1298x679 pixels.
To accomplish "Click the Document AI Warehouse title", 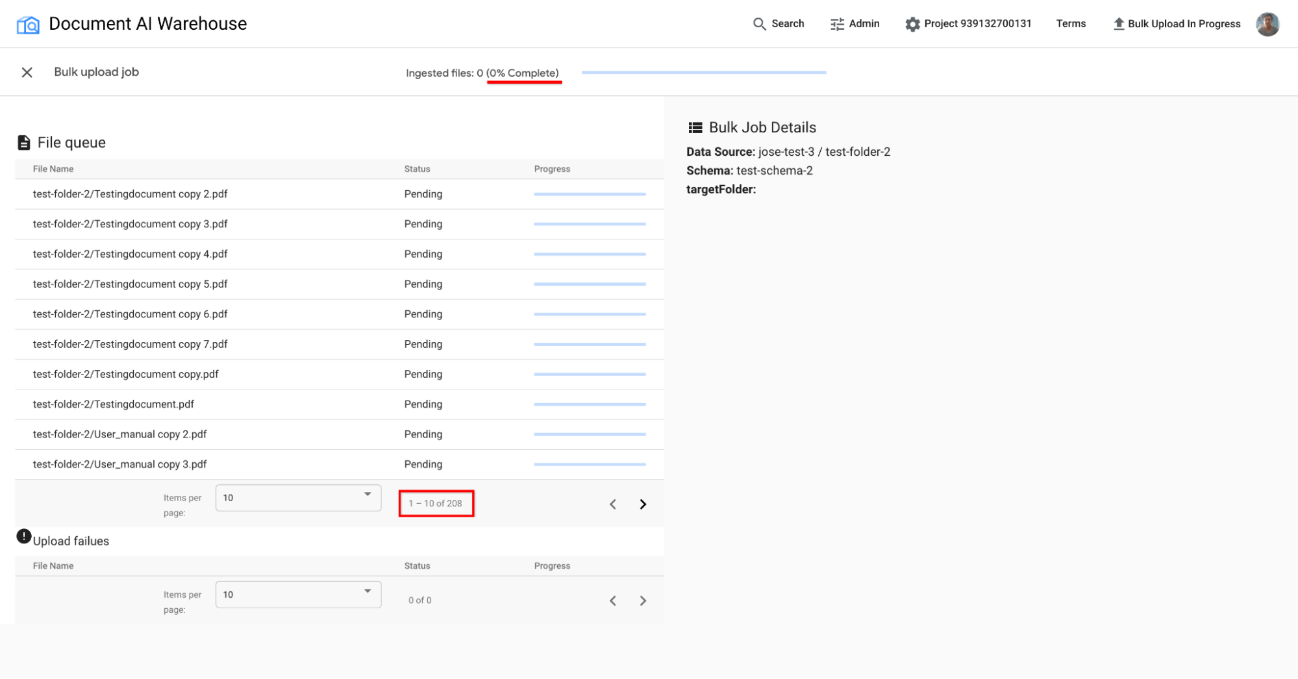I will (x=148, y=24).
